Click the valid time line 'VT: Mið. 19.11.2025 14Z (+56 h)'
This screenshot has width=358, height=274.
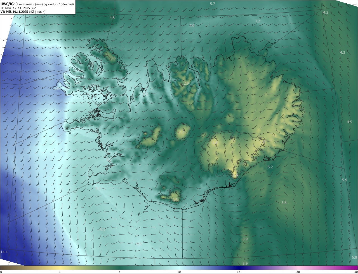(x=23, y=12)
